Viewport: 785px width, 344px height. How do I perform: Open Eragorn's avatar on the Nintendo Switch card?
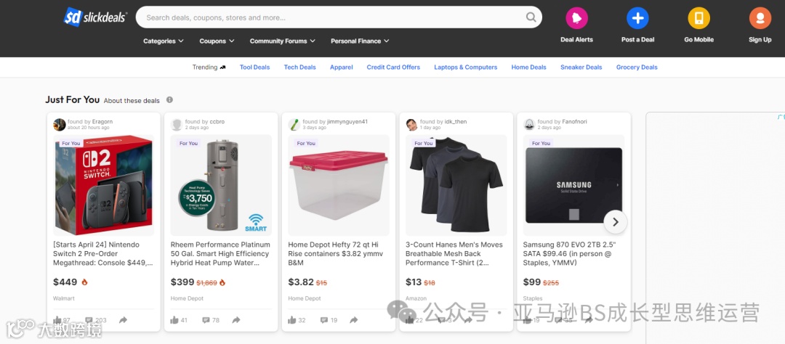(59, 125)
